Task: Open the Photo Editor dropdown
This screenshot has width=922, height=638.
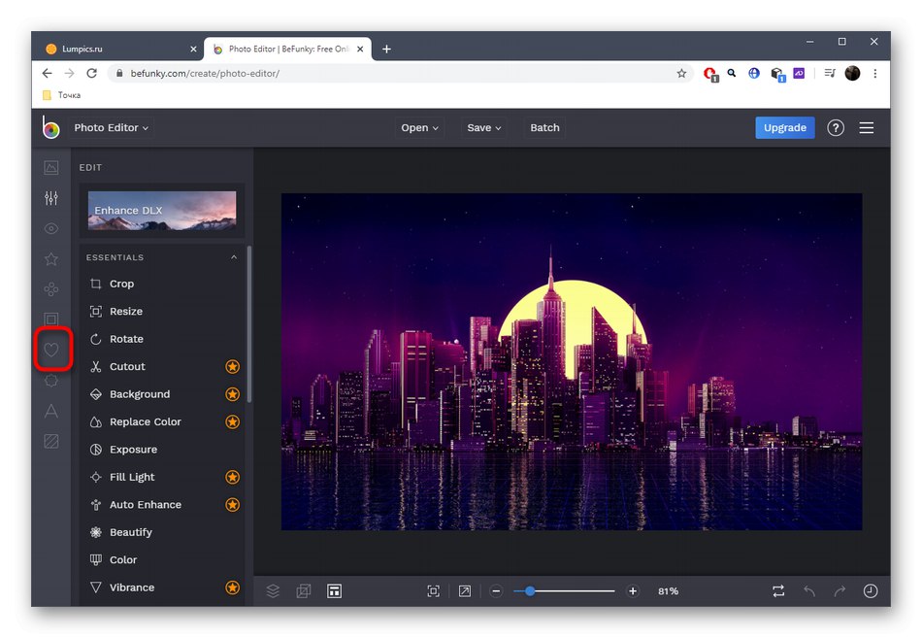Action: point(112,127)
